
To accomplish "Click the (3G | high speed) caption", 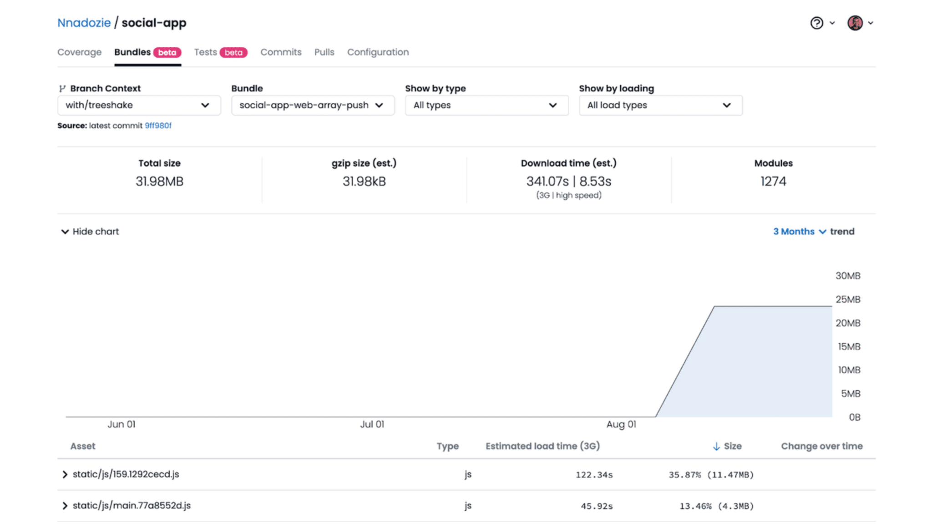I will coord(569,195).
